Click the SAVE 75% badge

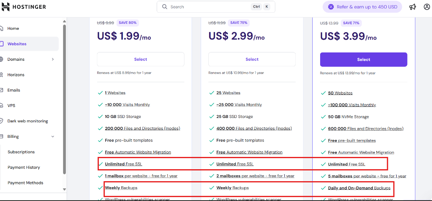[239, 23]
